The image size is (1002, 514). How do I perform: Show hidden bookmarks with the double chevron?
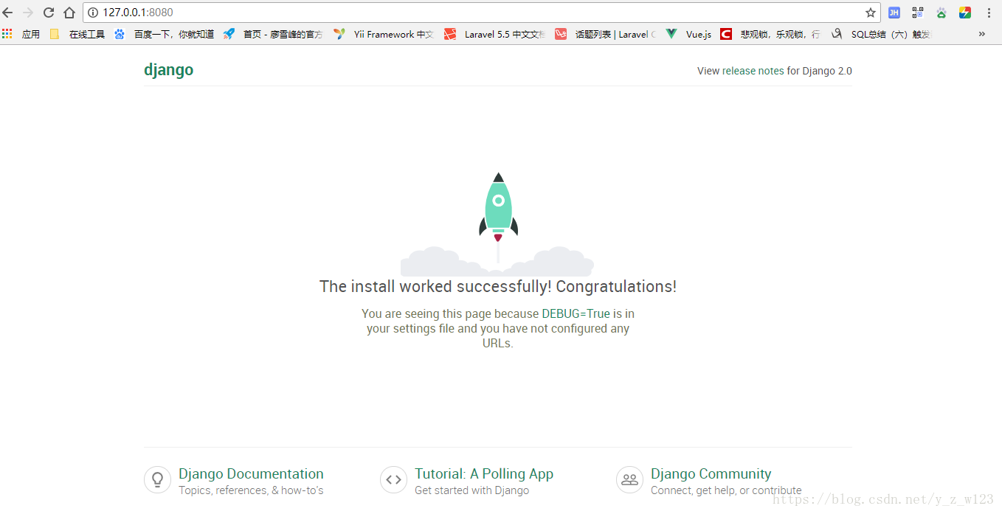point(982,34)
